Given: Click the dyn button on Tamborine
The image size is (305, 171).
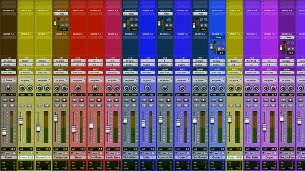Looking at the screenshot, I should [60, 153].
